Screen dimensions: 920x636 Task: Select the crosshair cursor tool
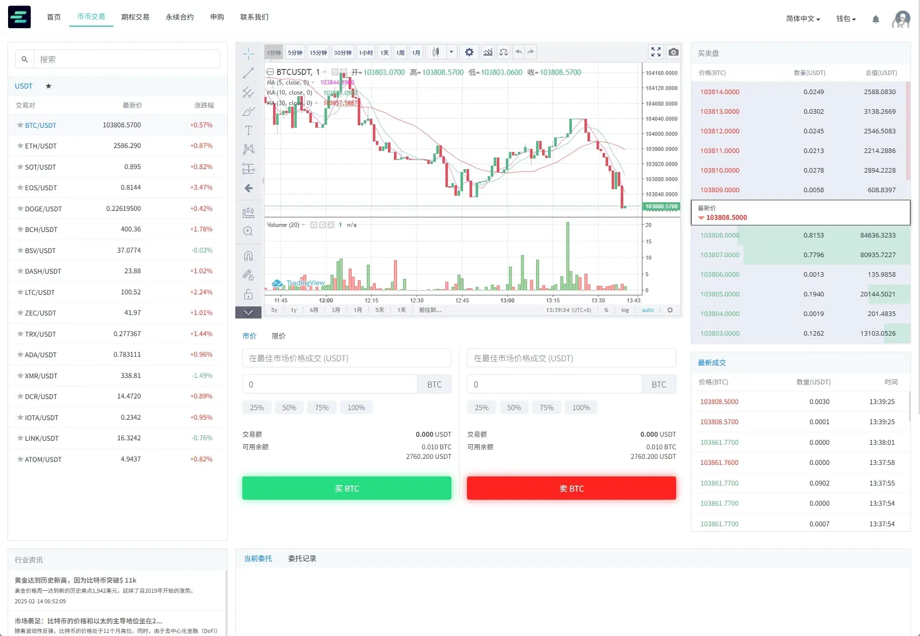[x=248, y=53]
